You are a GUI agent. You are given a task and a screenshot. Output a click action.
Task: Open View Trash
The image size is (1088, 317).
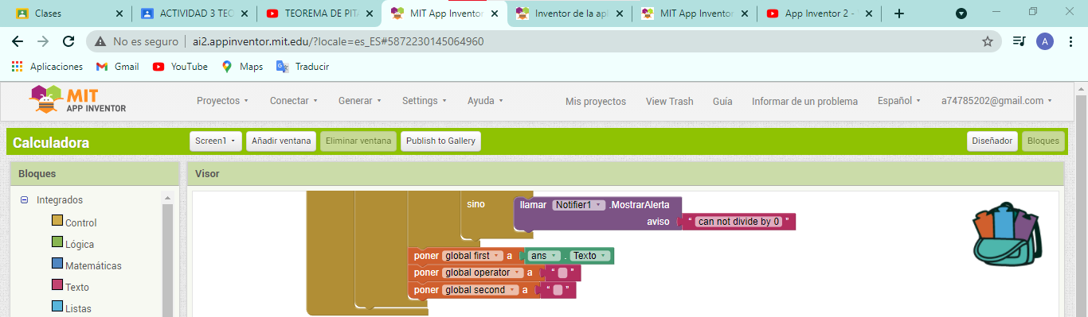669,101
